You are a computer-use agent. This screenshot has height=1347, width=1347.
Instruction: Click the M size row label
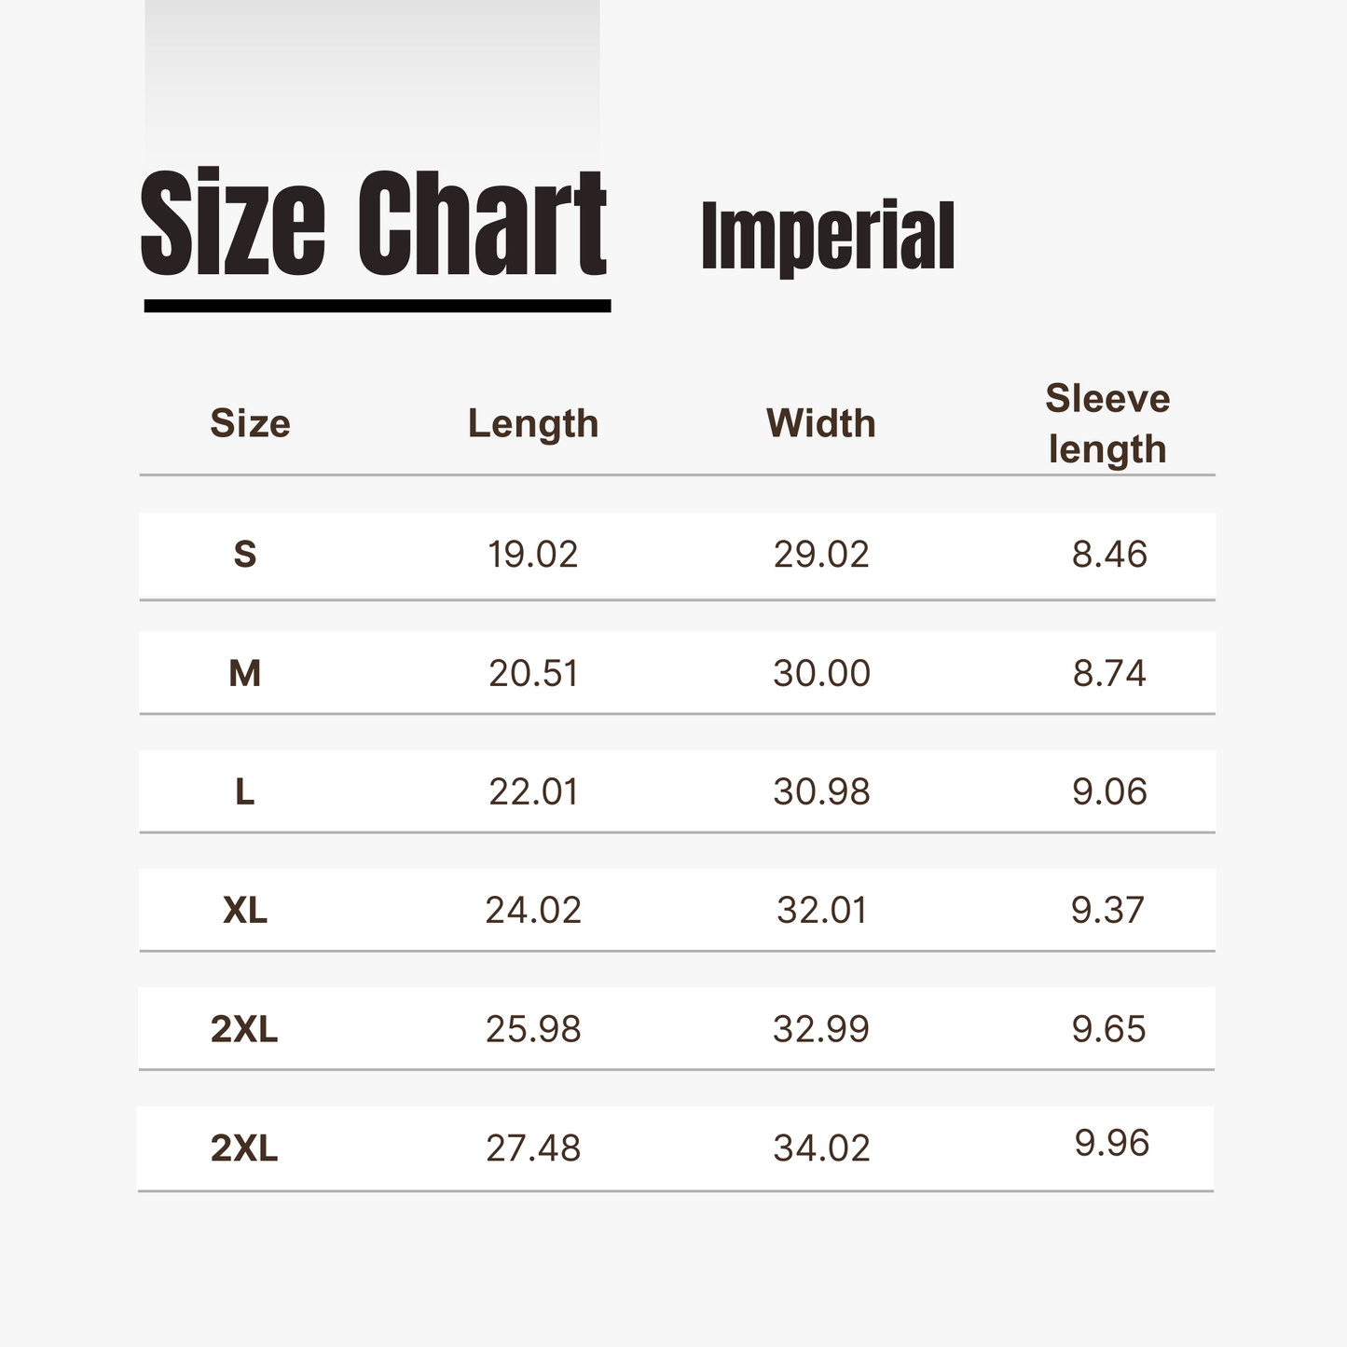coord(244,673)
